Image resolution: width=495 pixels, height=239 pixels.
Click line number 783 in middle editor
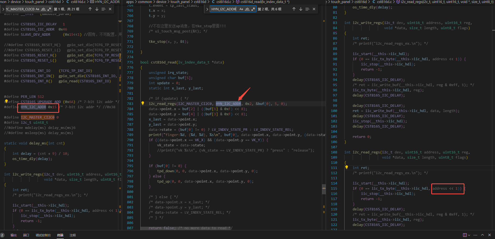pyautogui.click(x=130, y=104)
